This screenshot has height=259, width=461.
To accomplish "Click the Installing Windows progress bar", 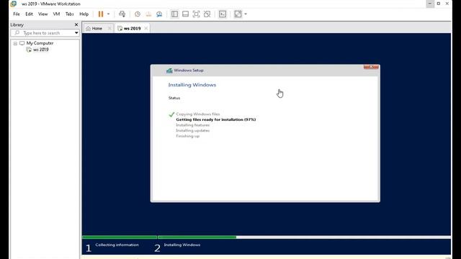I will [304, 237].
